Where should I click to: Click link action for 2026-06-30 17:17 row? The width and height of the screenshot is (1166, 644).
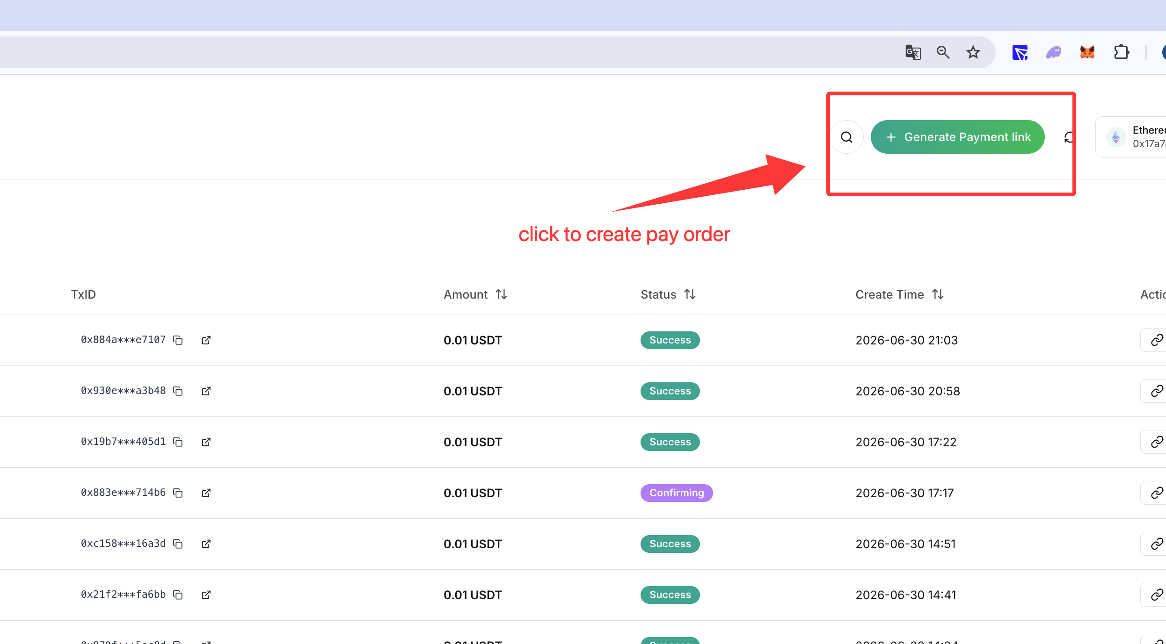tap(1154, 493)
